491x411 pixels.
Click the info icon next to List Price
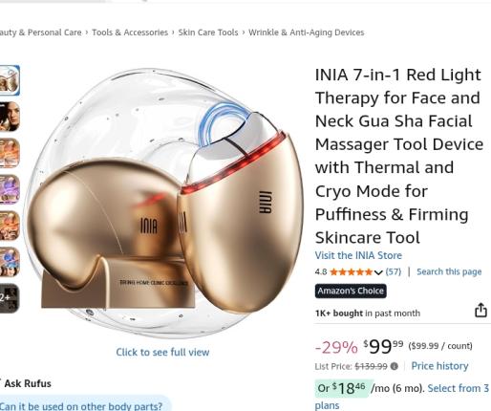(x=395, y=366)
